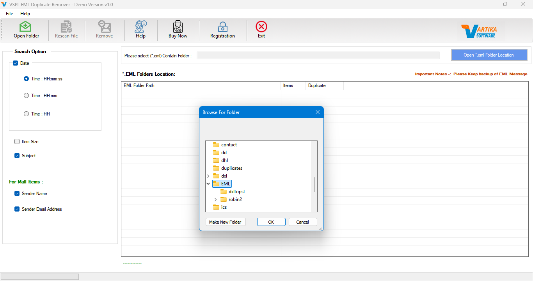
Task: Uncheck the Subject checkbox
Action: 17,156
